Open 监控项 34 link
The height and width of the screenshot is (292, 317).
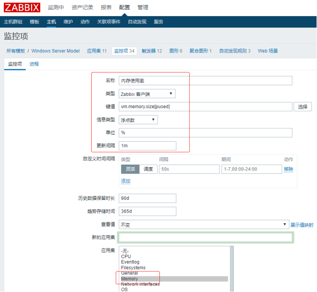click(124, 51)
